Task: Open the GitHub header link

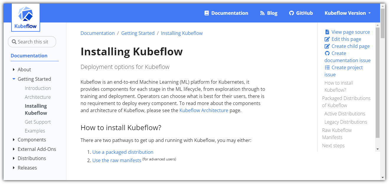Action: 301,13
